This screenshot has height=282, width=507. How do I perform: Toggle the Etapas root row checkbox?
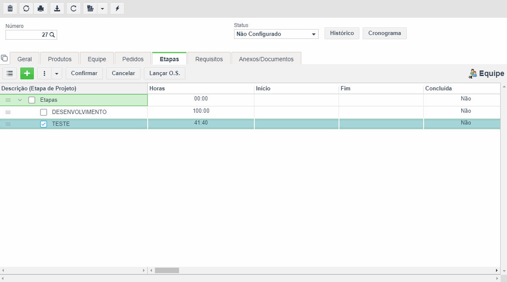coord(32,100)
